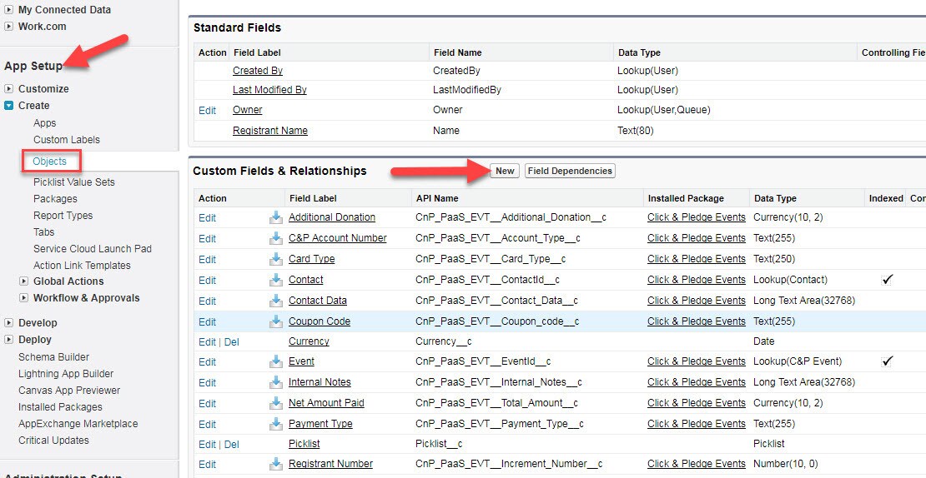This screenshot has height=478, width=926.
Task: Click package icon in Contact Data row
Action: coord(276,301)
